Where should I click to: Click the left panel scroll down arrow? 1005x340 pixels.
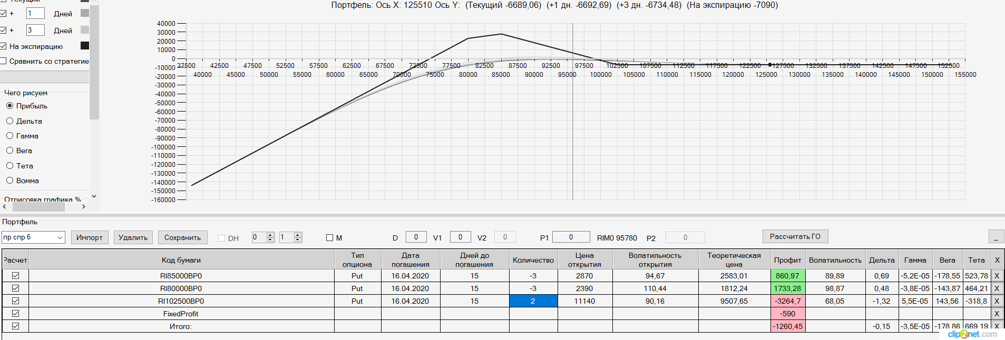[94, 196]
